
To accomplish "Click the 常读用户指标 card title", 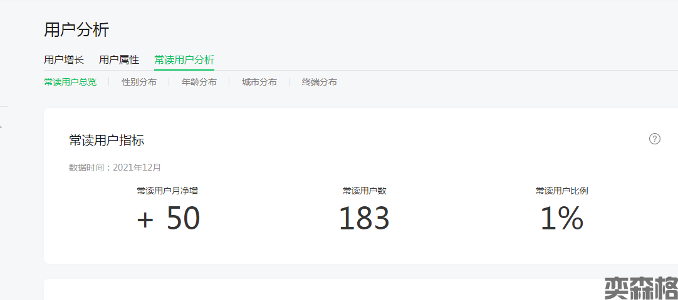I will point(107,141).
